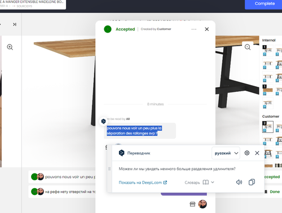Click the DeepL logo in translator header
The width and height of the screenshot is (282, 213).
pyautogui.click(x=122, y=153)
